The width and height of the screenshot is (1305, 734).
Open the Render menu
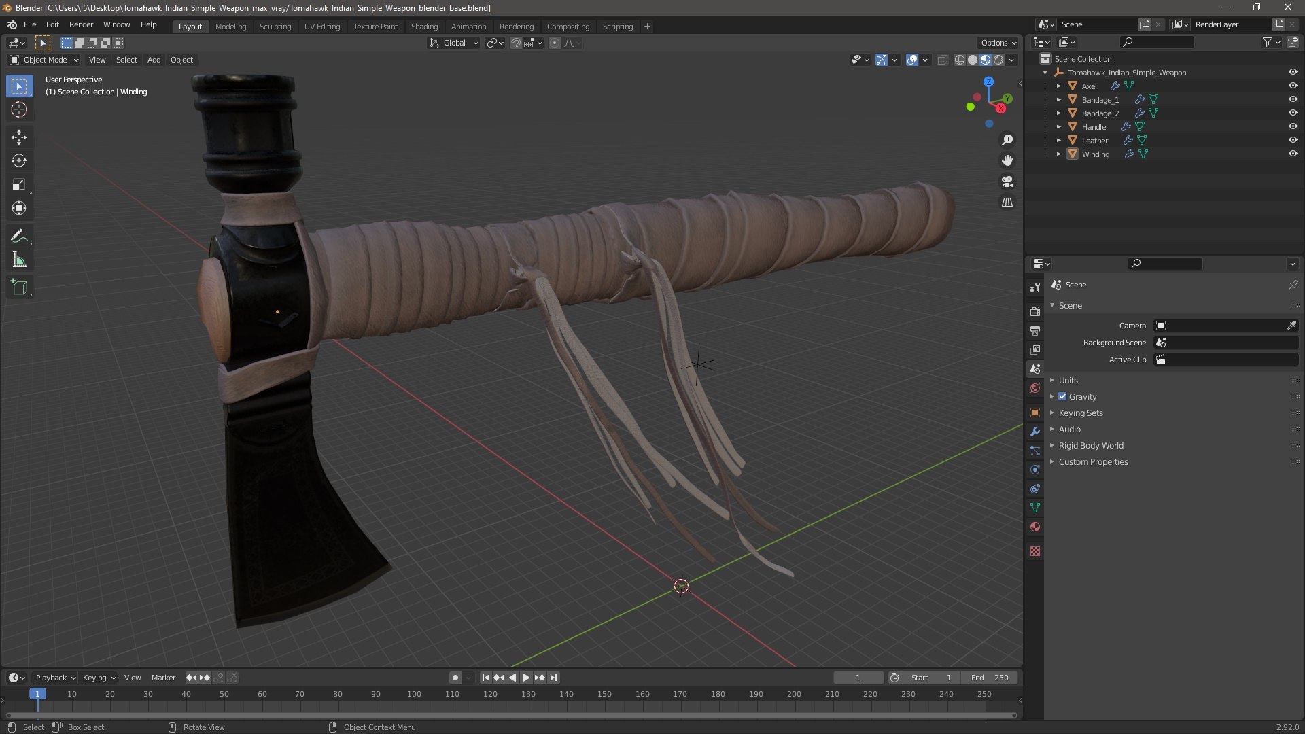[81, 24]
